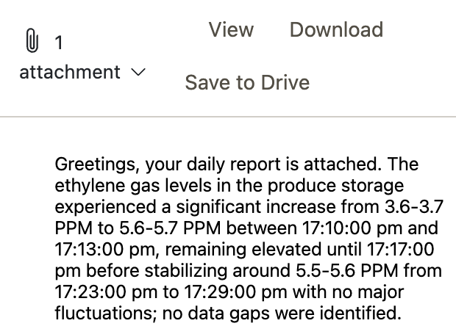456x326 pixels.
Task: Click the paperclip attachment icon
Action: (32, 40)
